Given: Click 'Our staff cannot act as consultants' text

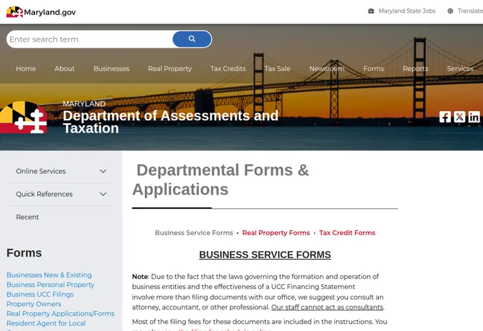Looking at the screenshot, I should [x=327, y=307].
